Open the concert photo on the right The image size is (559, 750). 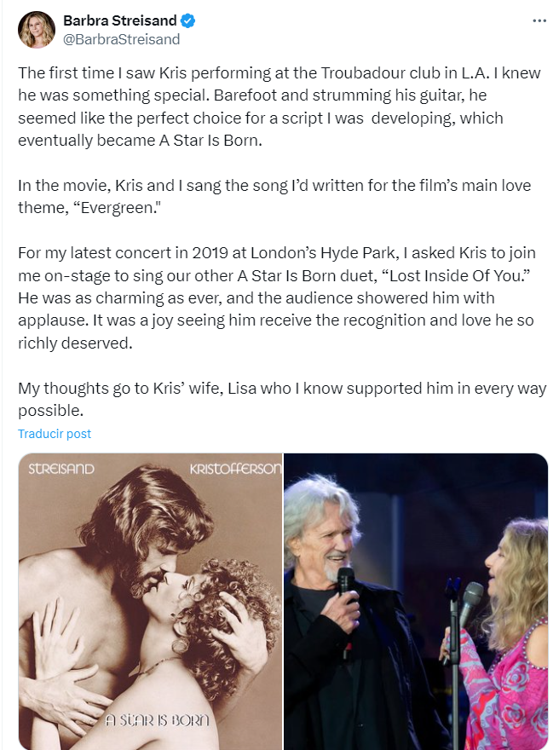pyautogui.click(x=416, y=601)
